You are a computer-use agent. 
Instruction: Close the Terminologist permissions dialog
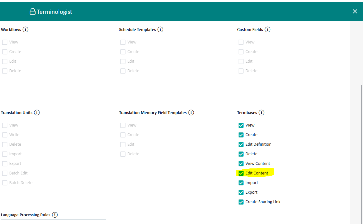pos(355,11)
